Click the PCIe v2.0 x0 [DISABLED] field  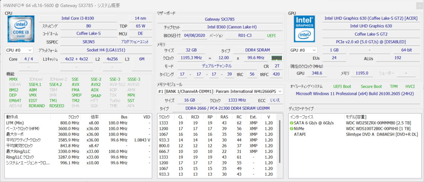tap(371, 42)
